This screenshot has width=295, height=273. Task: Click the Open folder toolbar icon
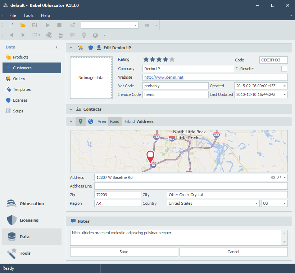tap(23, 25)
